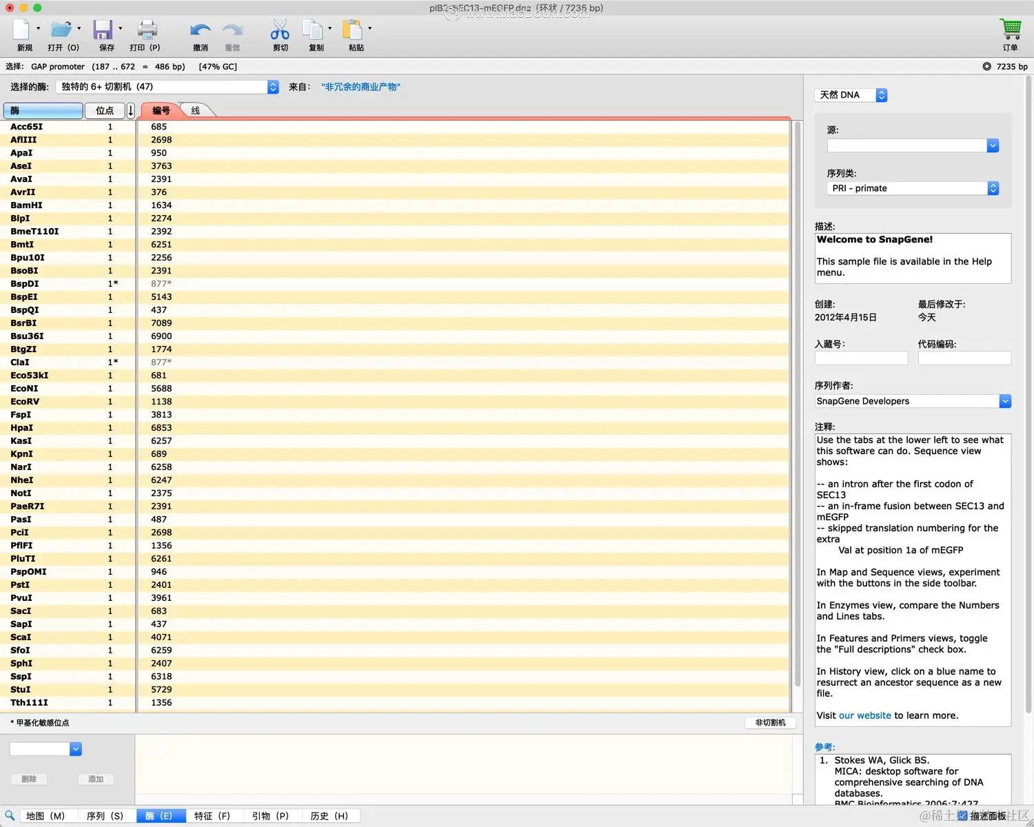Select the ClaI enzyme row
Image resolution: width=1034 pixels, height=827 pixels.
pos(396,363)
